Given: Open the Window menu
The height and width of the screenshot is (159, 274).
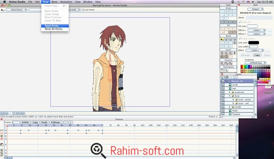Looking at the screenshot, I should point(88,2).
